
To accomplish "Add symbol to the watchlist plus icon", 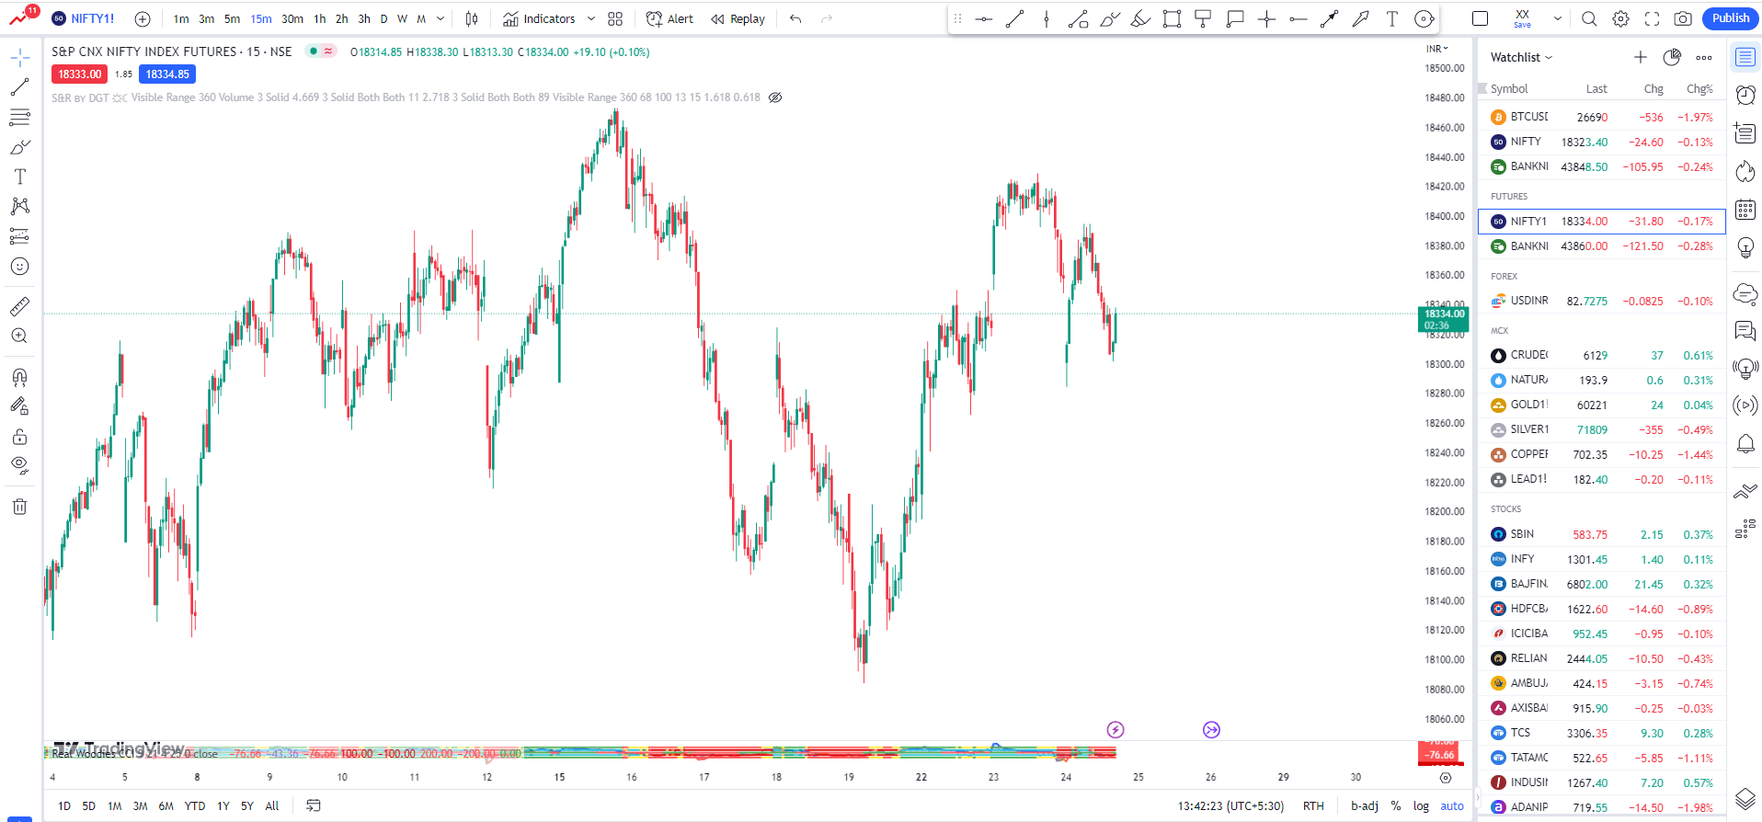I will (x=1640, y=57).
